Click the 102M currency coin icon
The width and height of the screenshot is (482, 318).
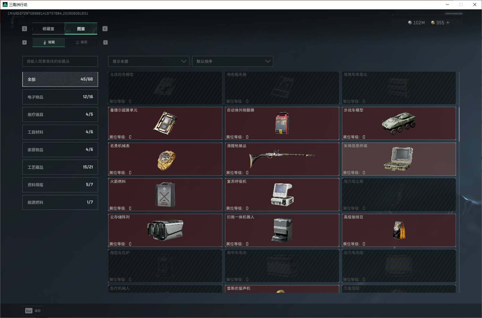point(410,23)
